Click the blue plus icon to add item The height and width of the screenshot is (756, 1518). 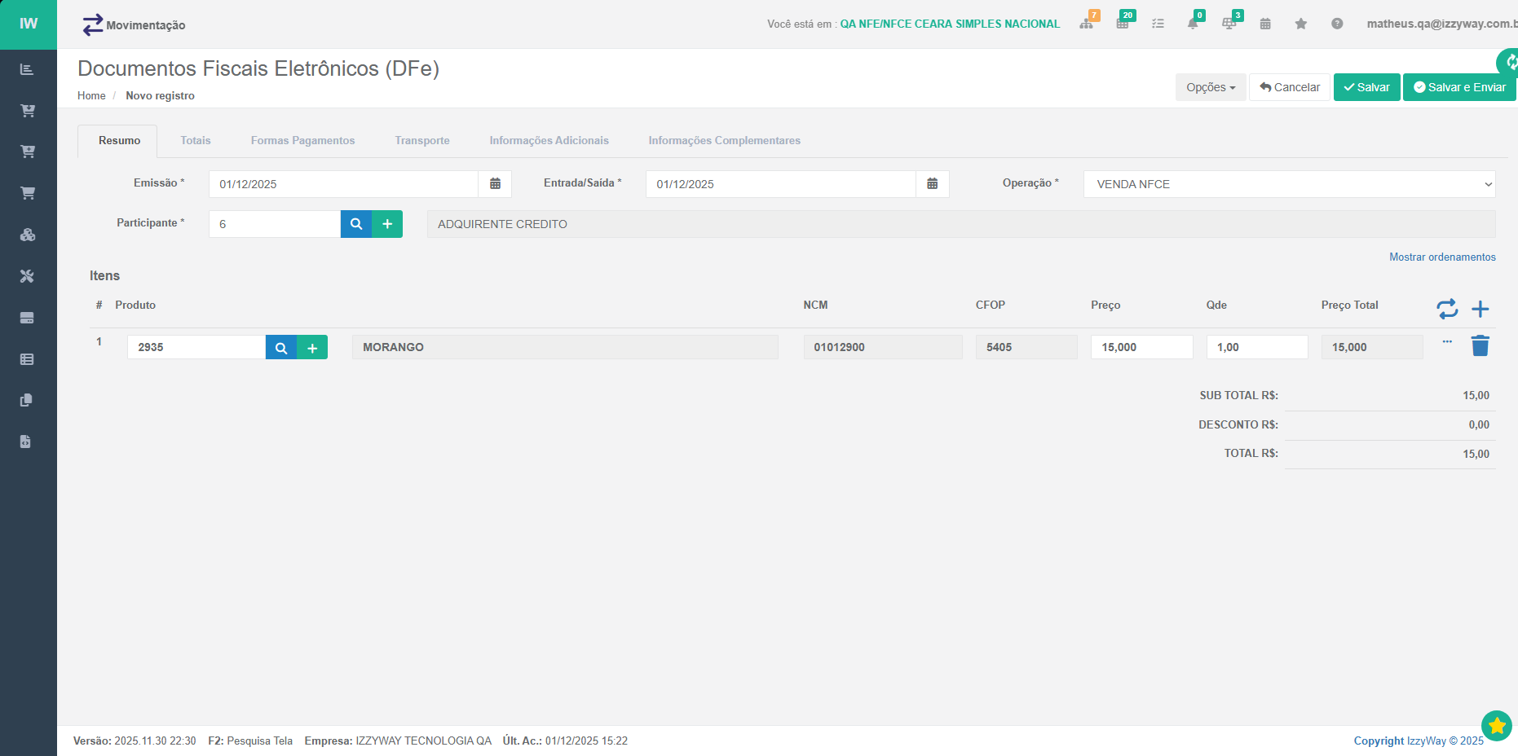[1480, 309]
